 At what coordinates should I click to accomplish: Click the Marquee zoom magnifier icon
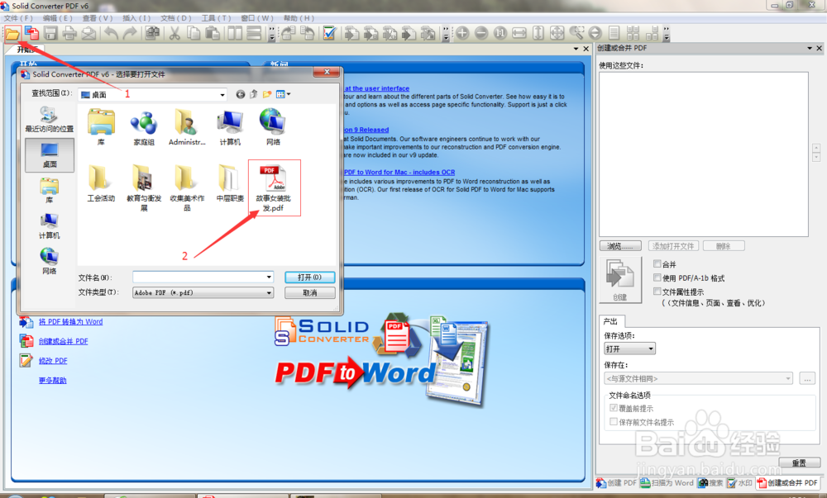(576, 33)
